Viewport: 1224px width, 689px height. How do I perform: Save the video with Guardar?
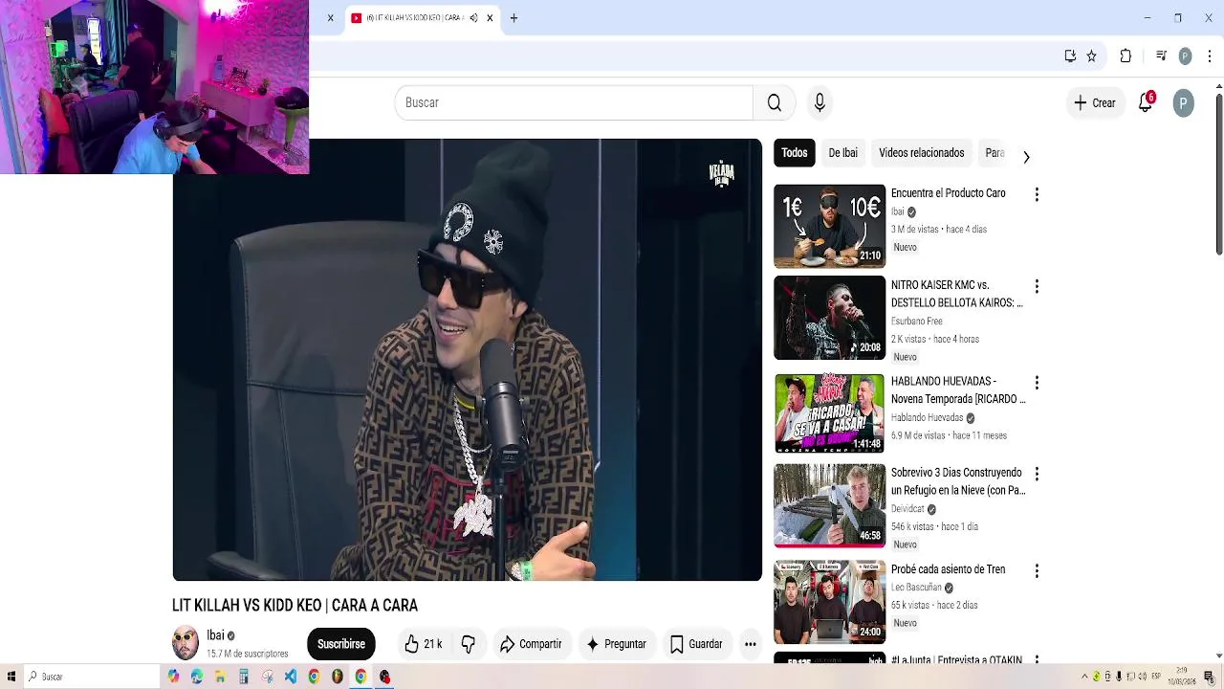(x=696, y=644)
